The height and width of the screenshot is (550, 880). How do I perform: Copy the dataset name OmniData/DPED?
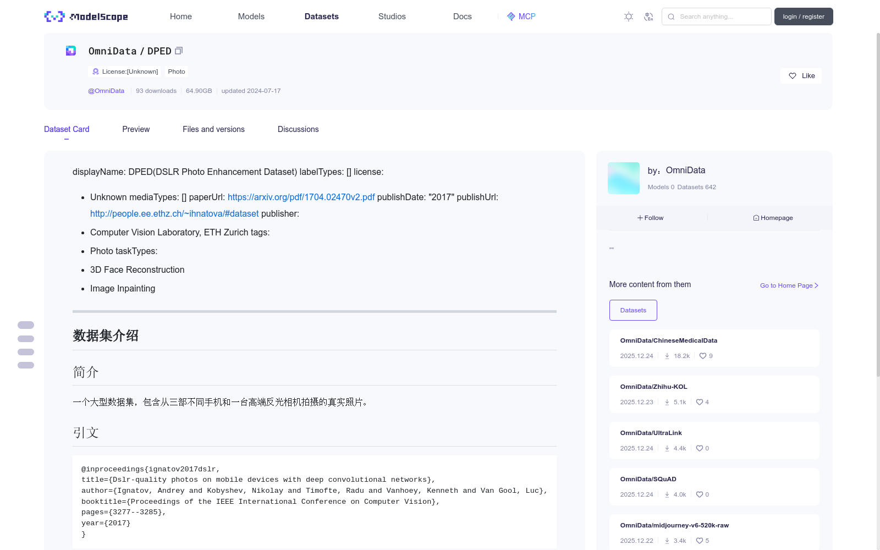pos(179,51)
